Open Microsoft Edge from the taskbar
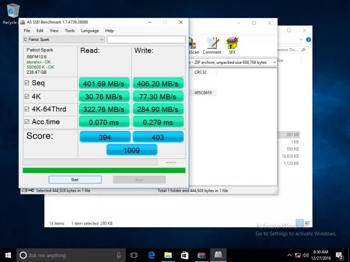Image resolution: width=350 pixels, height=262 pixels. [x=152, y=255]
